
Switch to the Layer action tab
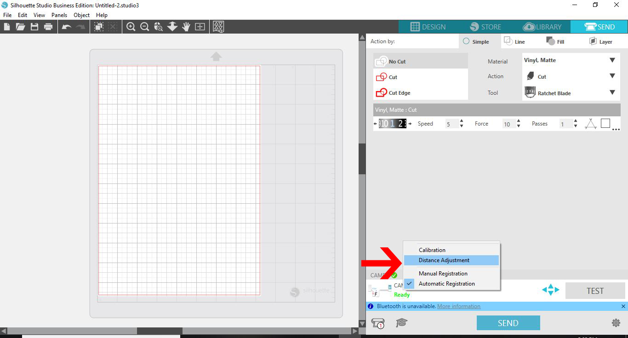coord(601,41)
